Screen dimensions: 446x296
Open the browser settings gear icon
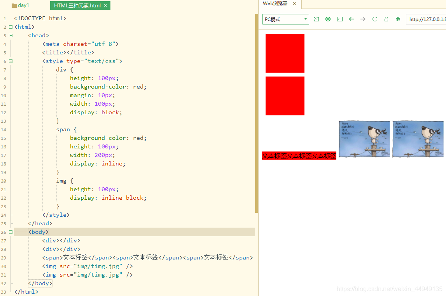coord(328,19)
